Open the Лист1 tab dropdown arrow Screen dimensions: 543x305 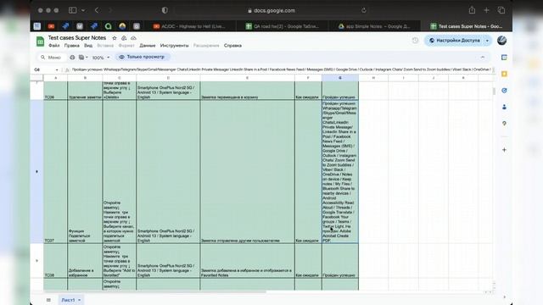pos(79,300)
